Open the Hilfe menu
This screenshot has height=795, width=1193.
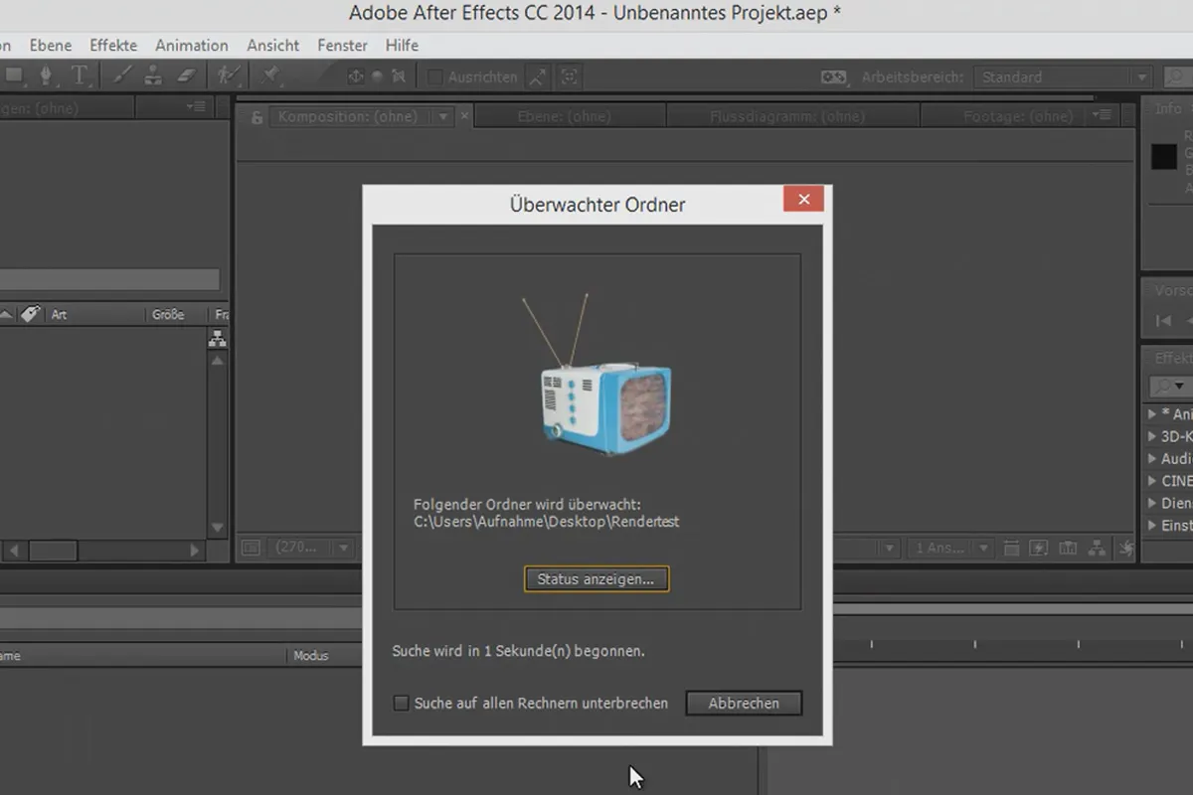point(402,46)
